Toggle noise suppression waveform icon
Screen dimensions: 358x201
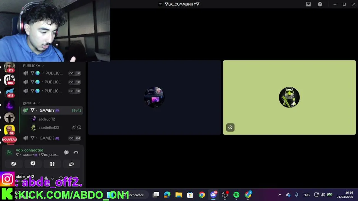coord(66,152)
